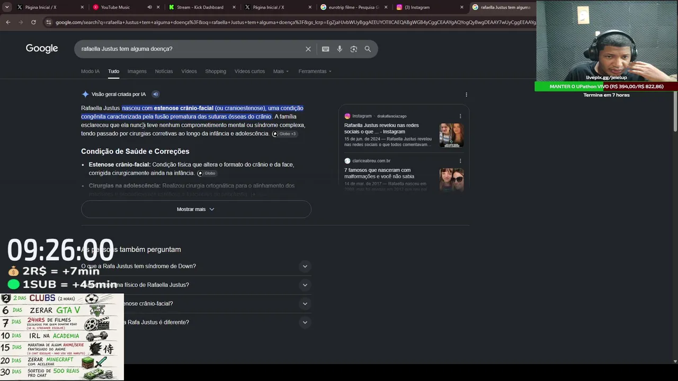Close the YouTube Music tab
678x381 pixels.
point(158,7)
